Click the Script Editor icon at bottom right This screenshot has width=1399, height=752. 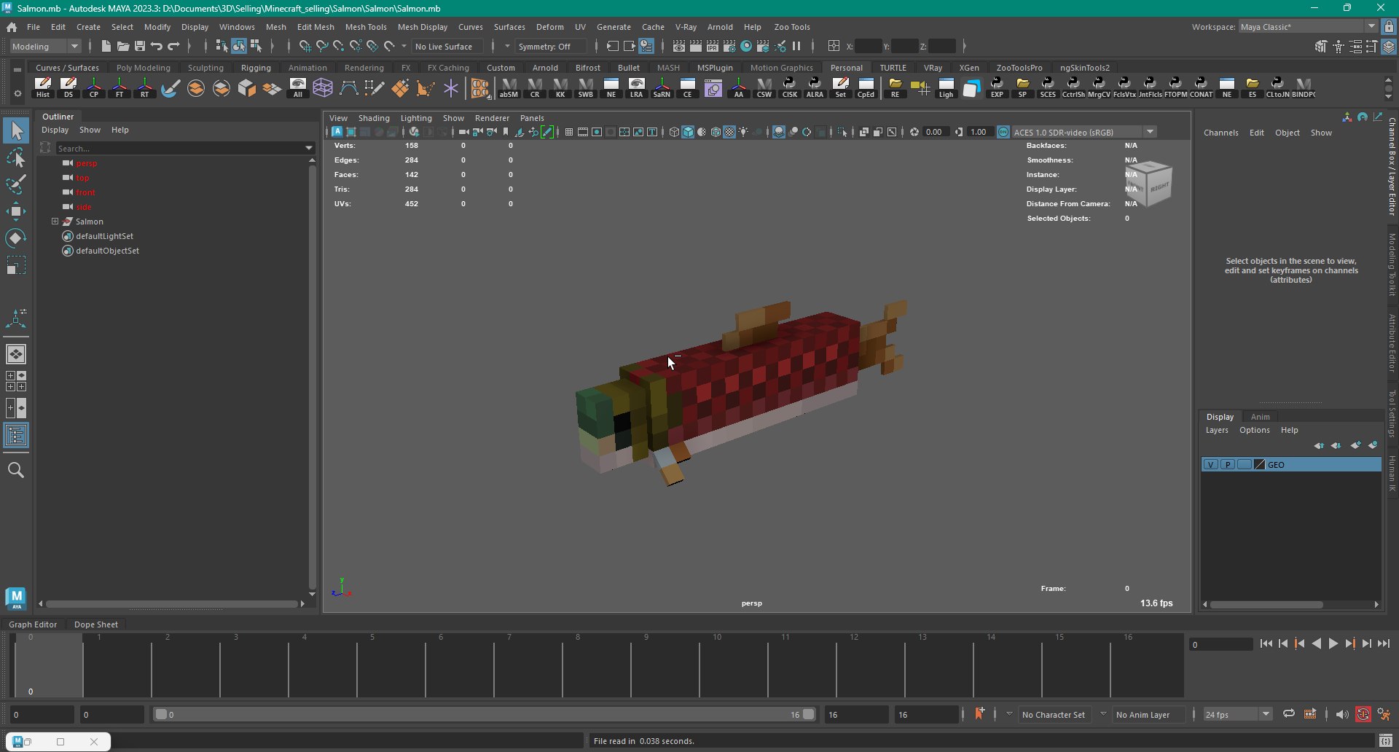click(x=1385, y=741)
